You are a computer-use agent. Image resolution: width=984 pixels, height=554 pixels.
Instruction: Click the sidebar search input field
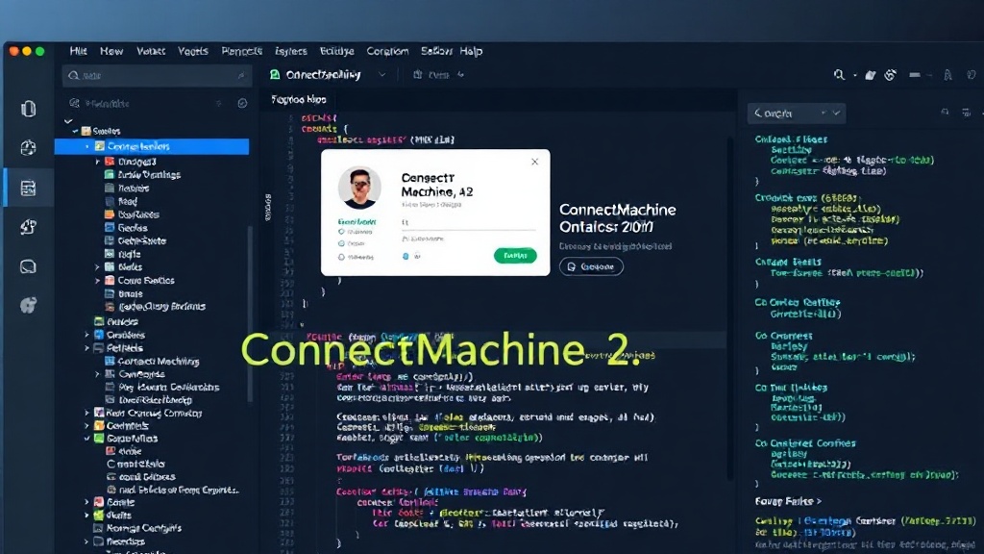pyautogui.click(x=157, y=75)
